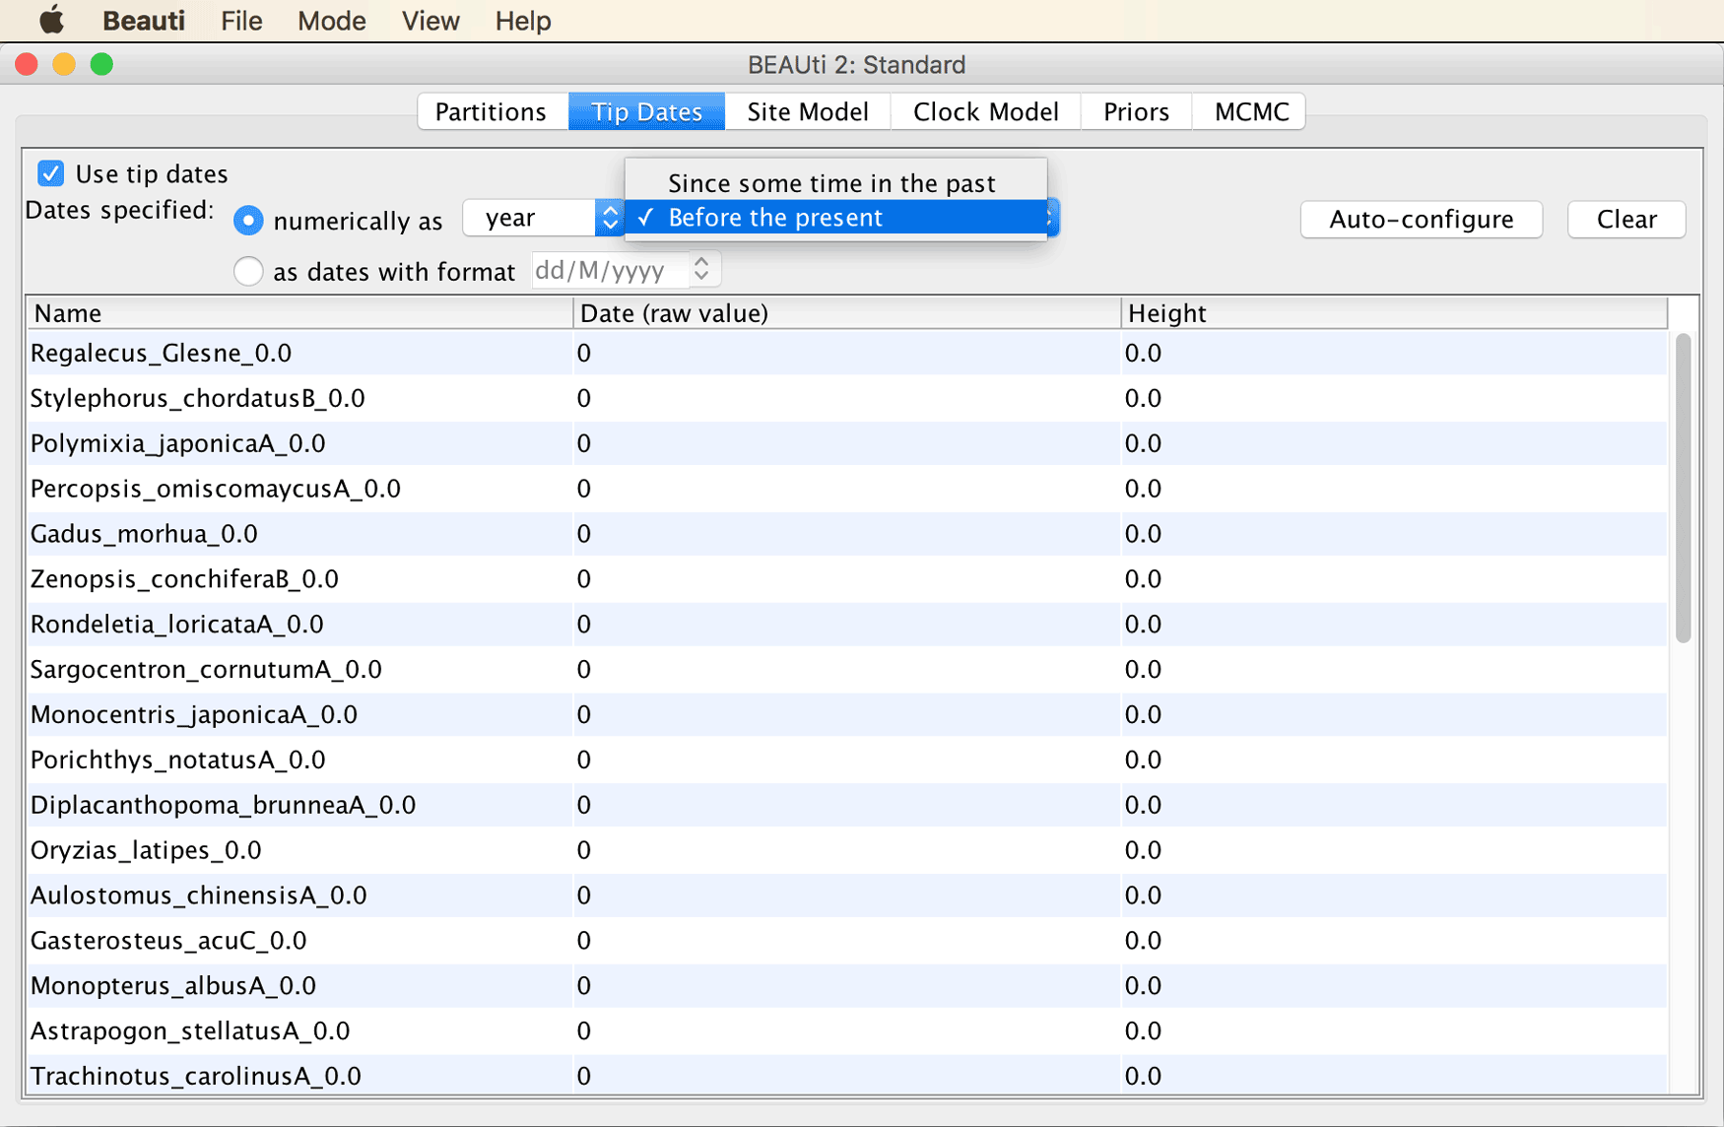The image size is (1724, 1127).
Task: Select row Monopterus_albusA_0.0
Action: pyautogui.click(x=847, y=986)
